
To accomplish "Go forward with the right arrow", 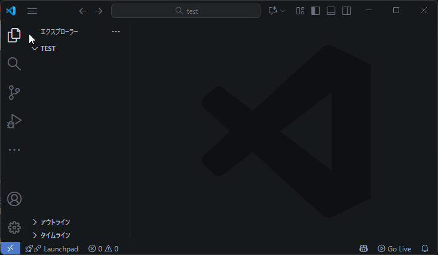I will pyautogui.click(x=99, y=11).
